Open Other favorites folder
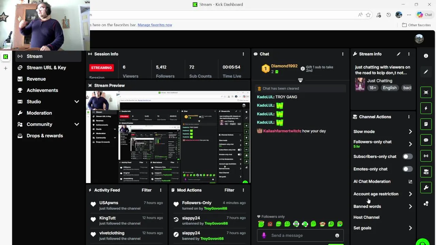Screen dimensions: 436x245 tap(416, 25)
